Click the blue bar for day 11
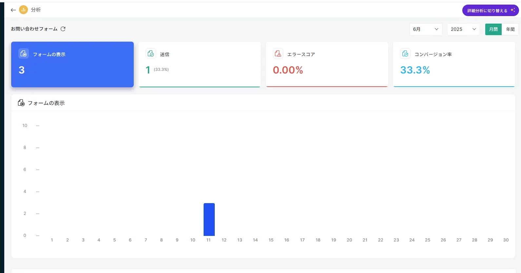Screen dimensions: 521x273 [x=209, y=220]
